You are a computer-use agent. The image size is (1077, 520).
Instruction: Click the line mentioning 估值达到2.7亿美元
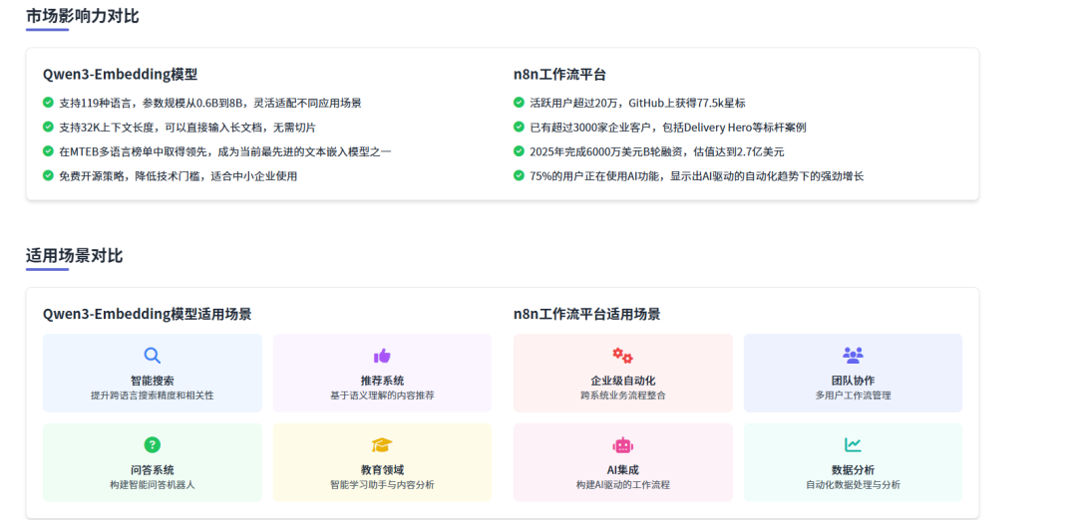(656, 151)
